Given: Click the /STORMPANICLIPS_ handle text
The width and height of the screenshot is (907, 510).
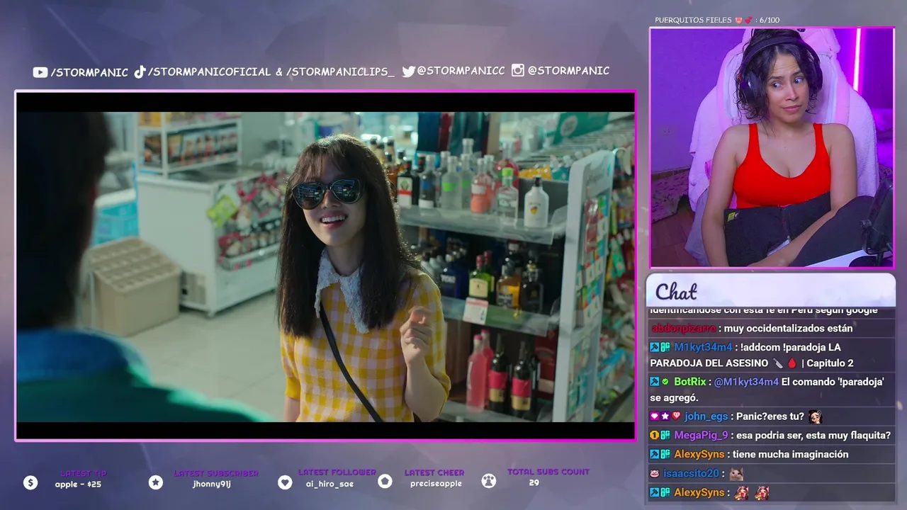Looking at the screenshot, I should (340, 72).
